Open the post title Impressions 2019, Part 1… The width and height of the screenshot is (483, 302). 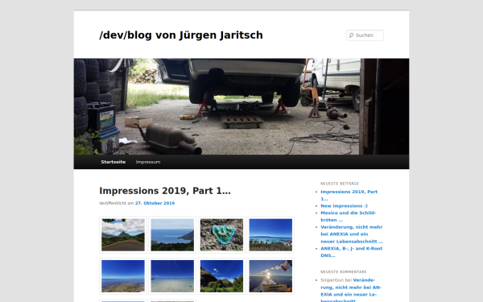[x=165, y=191]
